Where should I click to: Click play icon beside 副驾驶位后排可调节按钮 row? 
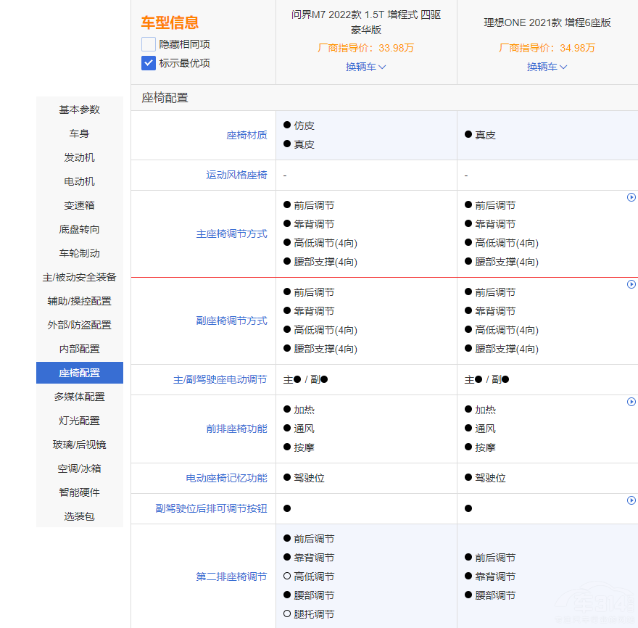[x=631, y=500]
